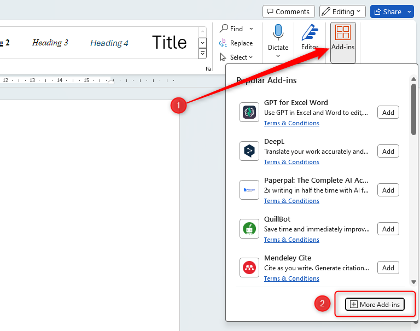Expand the Find dropdown arrow
The height and width of the screenshot is (331, 420).
[252, 28]
